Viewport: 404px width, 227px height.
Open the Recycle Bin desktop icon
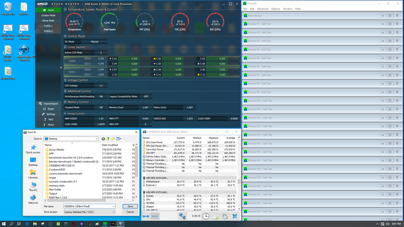click(x=8, y=8)
